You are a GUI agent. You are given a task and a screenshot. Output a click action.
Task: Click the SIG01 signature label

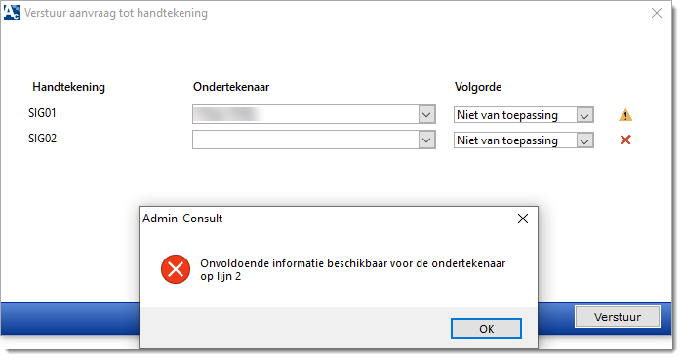[x=42, y=113]
